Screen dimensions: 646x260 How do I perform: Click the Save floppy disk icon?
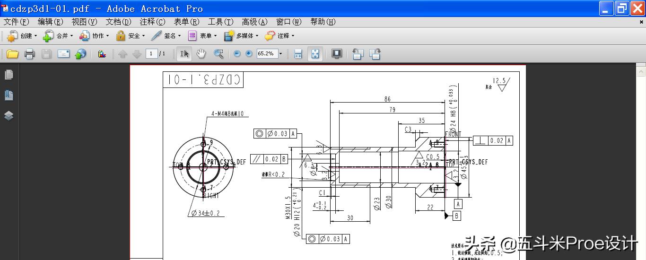(x=46, y=54)
